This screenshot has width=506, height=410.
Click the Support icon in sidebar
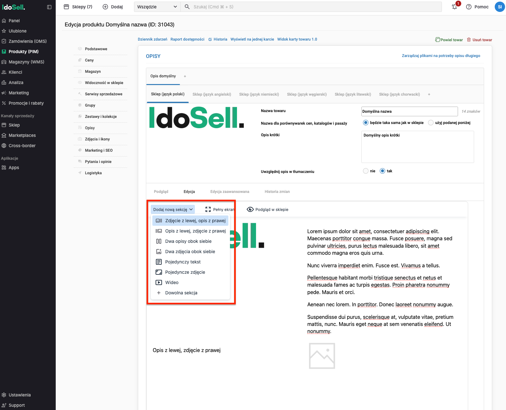pyautogui.click(x=4, y=405)
